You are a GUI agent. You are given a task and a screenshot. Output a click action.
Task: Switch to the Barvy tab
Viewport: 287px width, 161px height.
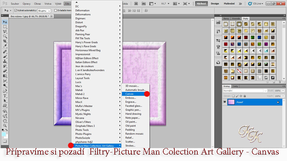point(226,19)
